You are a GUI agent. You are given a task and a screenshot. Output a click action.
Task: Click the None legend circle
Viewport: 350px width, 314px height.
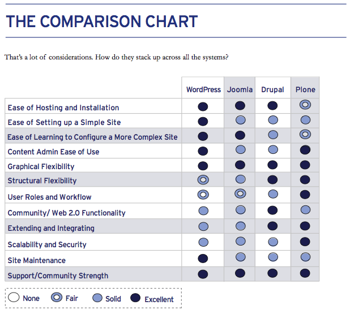14,298
